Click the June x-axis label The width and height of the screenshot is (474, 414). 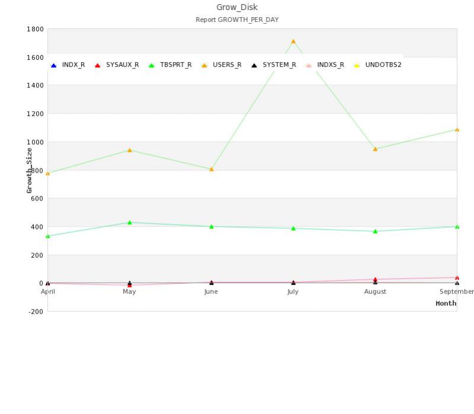pyautogui.click(x=211, y=292)
